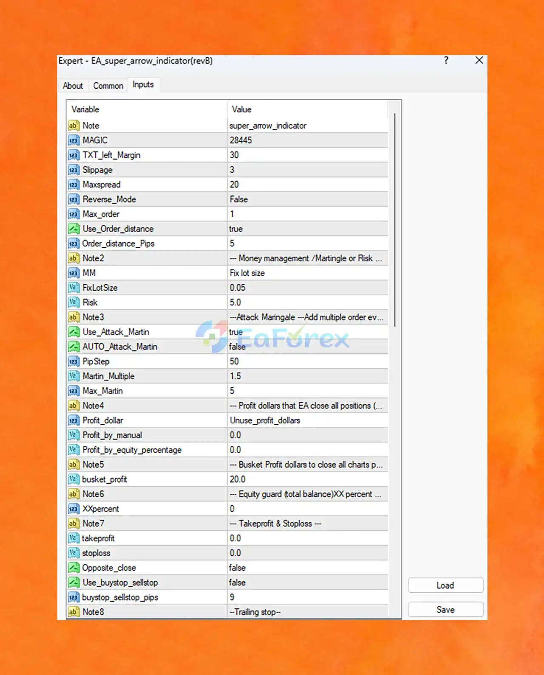Image resolution: width=544 pixels, height=675 pixels.
Task: Select the Profit_by_equity_percentage variable name
Action: pos(132,450)
